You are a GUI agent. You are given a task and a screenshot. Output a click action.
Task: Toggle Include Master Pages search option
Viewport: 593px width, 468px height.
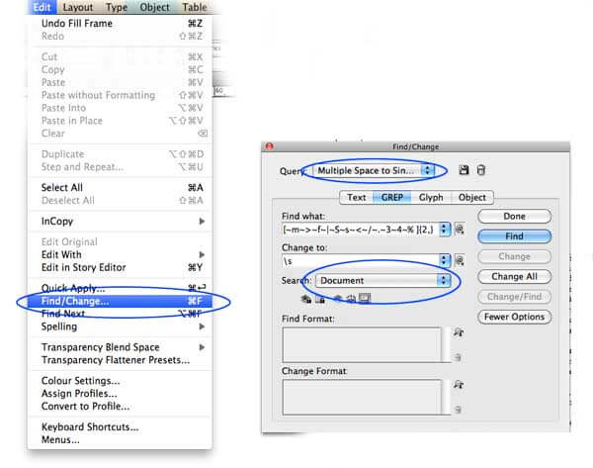(351, 299)
